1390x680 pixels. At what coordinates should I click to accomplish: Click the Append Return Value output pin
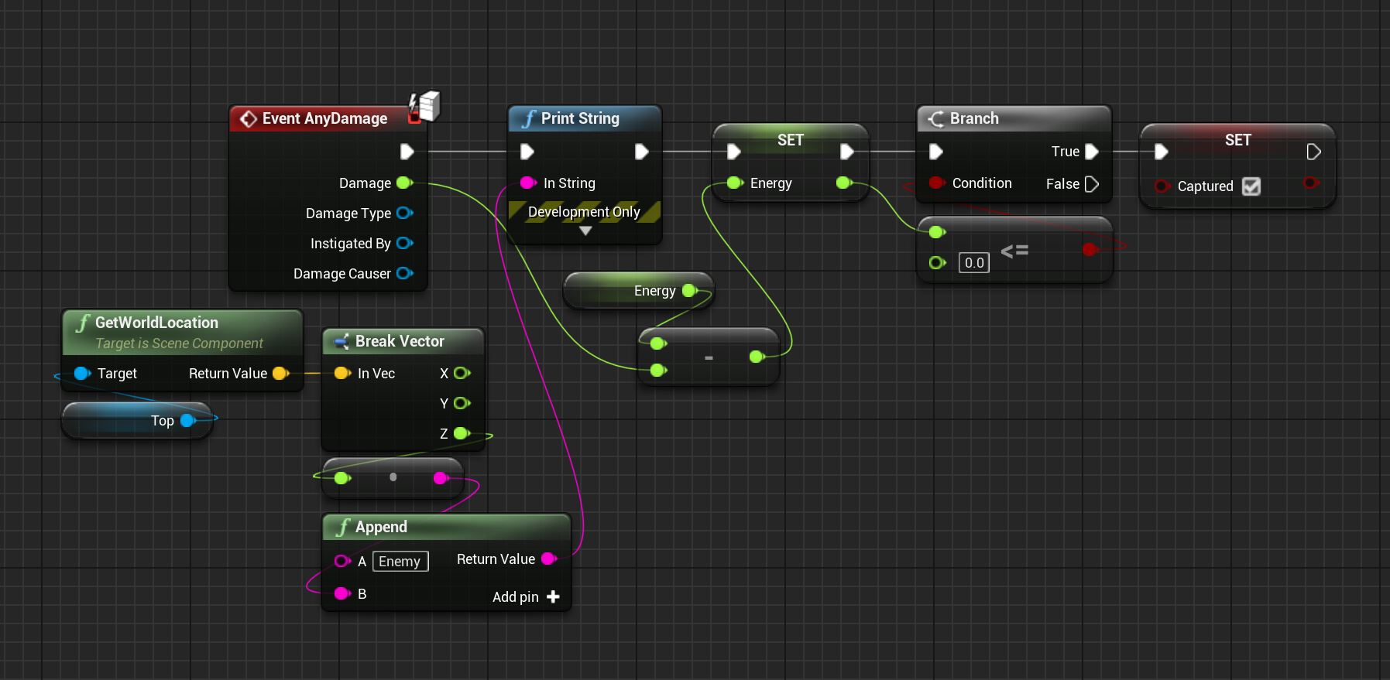pos(550,559)
